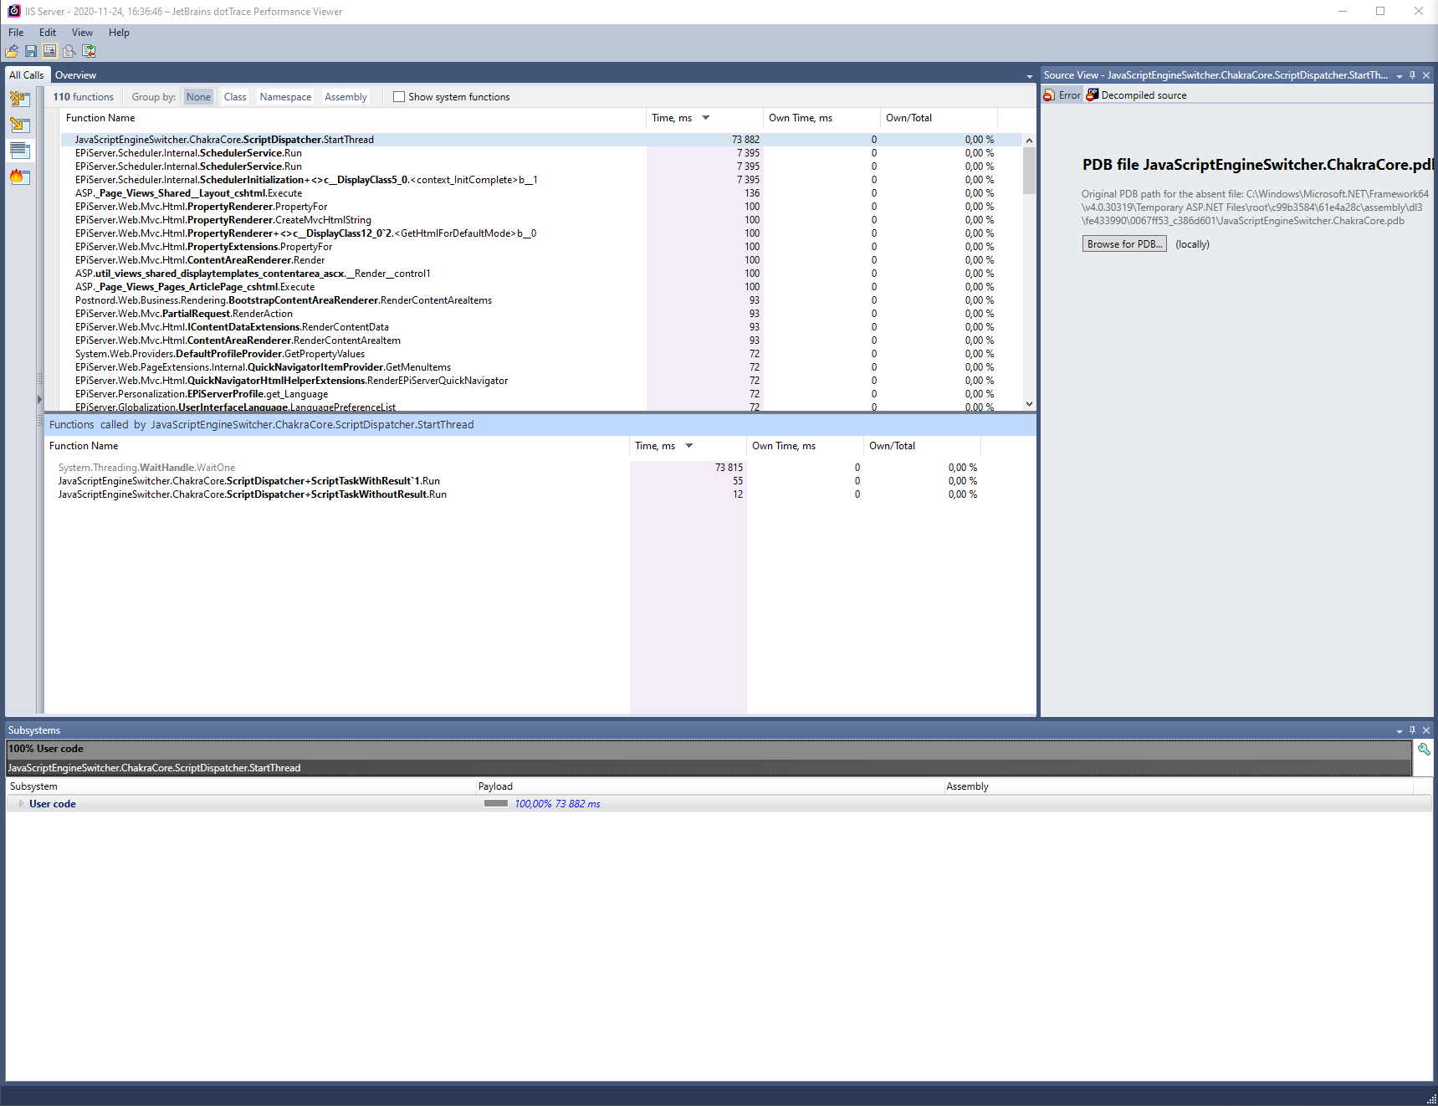Click the 100,00% payload progress bar
1438x1106 pixels.
tap(497, 803)
